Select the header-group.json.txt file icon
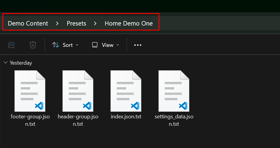 (78, 91)
